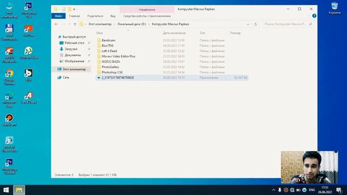The height and width of the screenshot is (195, 347).
Task: Open Google Chrome desktop shortcut
Action: click(x=9, y=77)
